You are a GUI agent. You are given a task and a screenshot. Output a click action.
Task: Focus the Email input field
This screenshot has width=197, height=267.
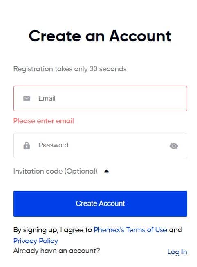(100, 98)
